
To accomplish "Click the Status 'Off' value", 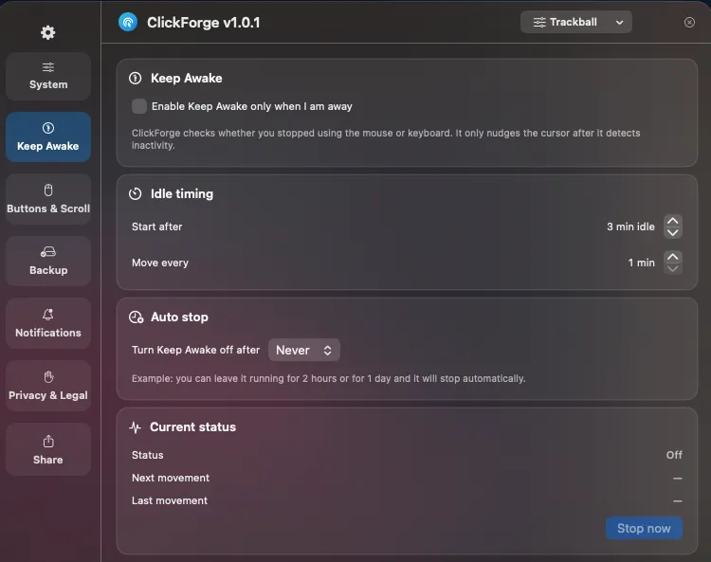I will coord(674,455).
